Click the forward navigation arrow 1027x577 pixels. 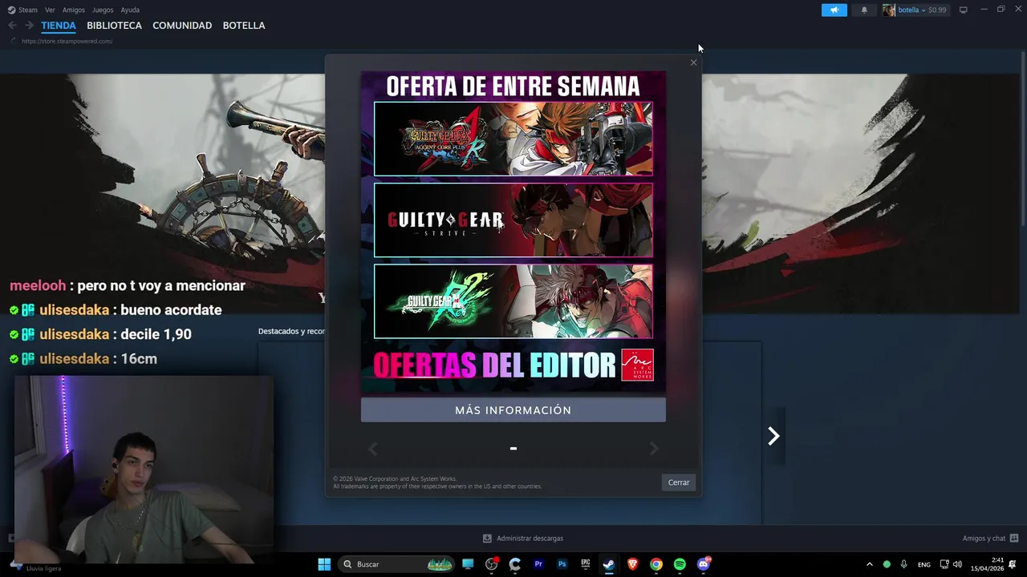coord(29,26)
